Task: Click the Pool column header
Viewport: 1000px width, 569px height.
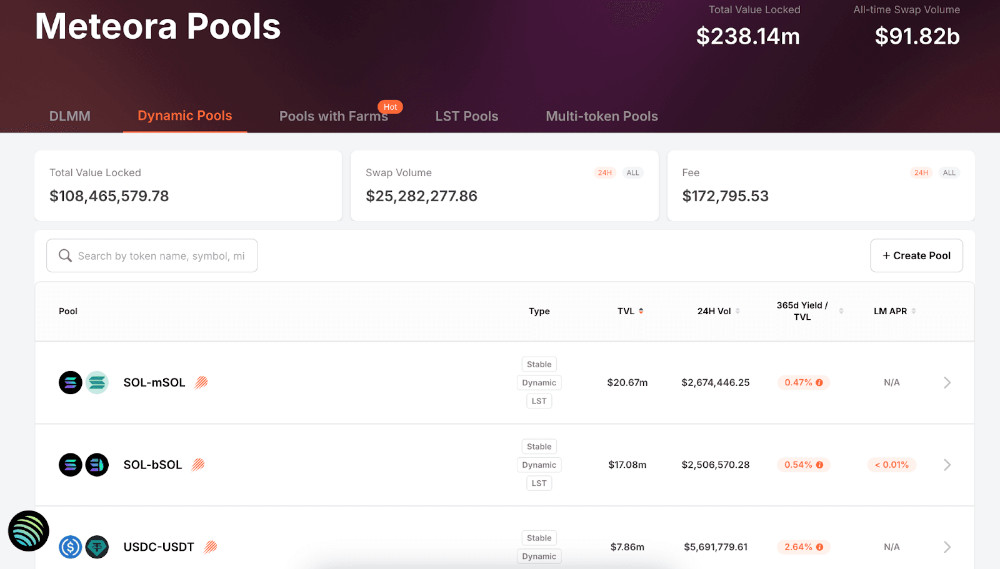Action: (x=68, y=311)
